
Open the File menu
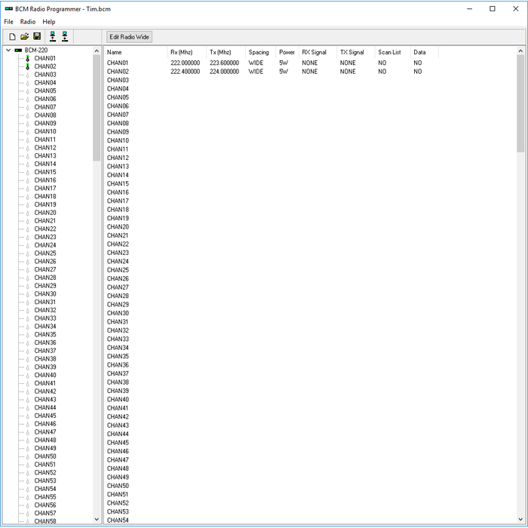click(x=9, y=22)
